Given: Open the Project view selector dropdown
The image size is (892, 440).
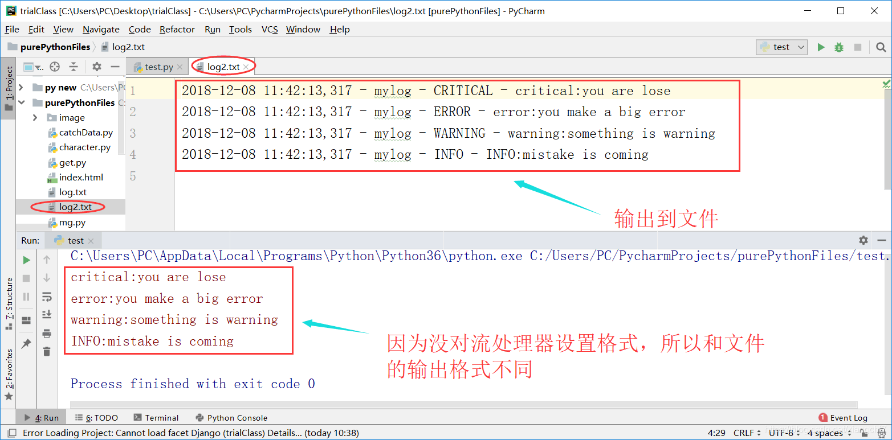Looking at the screenshot, I should [34, 67].
